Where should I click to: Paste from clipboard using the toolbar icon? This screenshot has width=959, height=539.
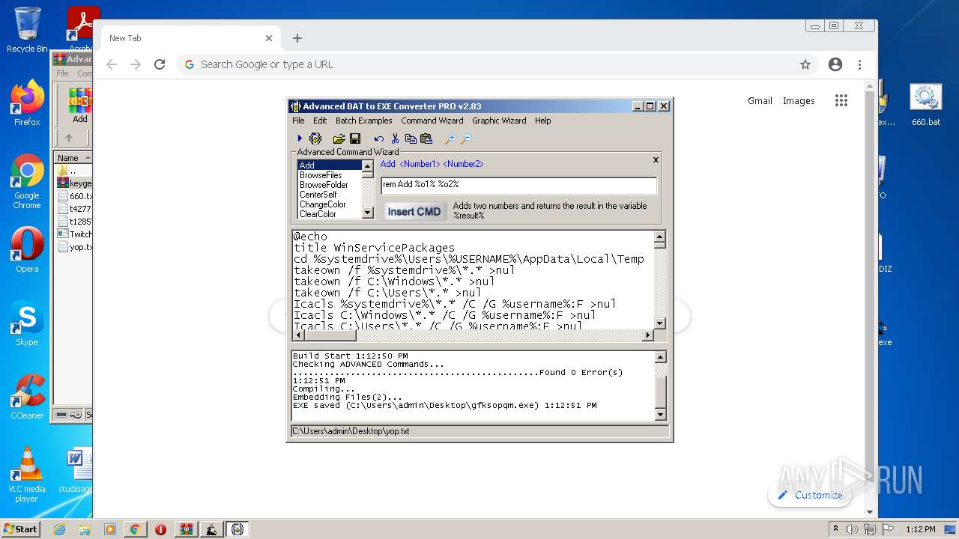tap(426, 138)
